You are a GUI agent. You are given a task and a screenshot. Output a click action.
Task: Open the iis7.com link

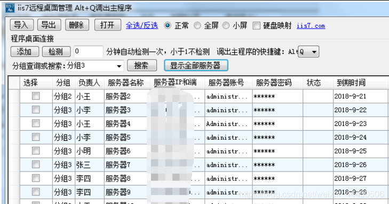[311, 25]
